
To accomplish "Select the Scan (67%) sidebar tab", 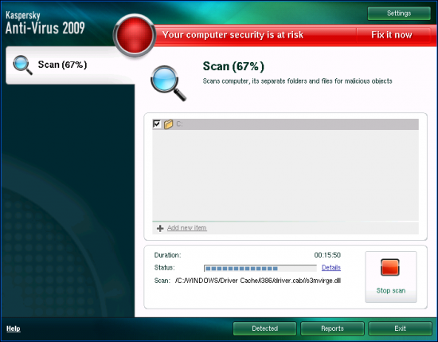I will click(x=70, y=65).
